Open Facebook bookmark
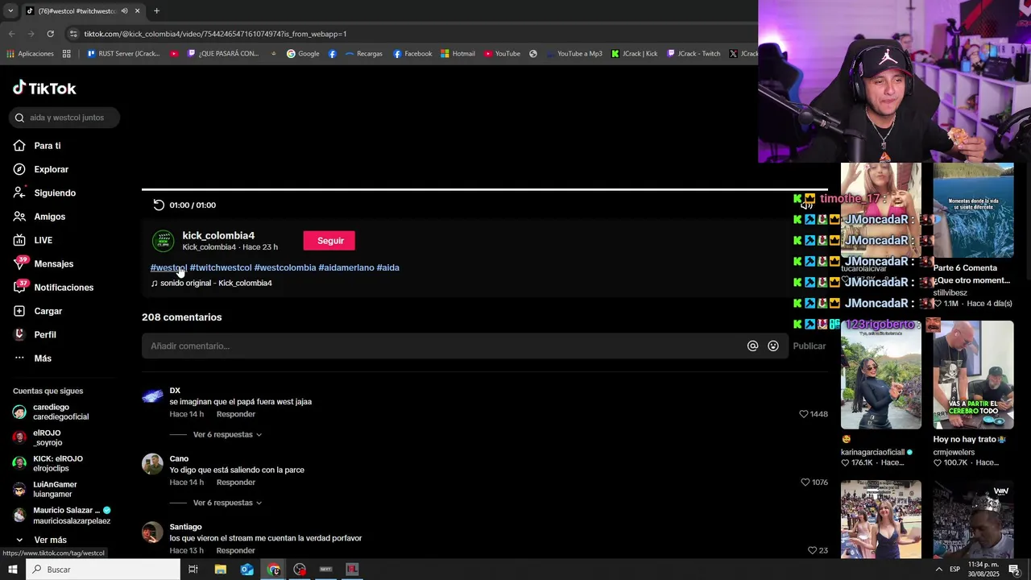 coord(412,54)
